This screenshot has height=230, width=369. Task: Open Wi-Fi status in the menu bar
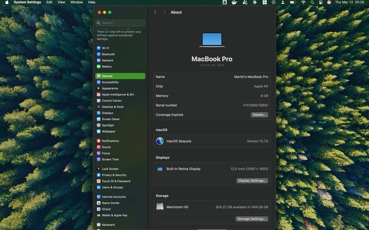pos(303,2)
